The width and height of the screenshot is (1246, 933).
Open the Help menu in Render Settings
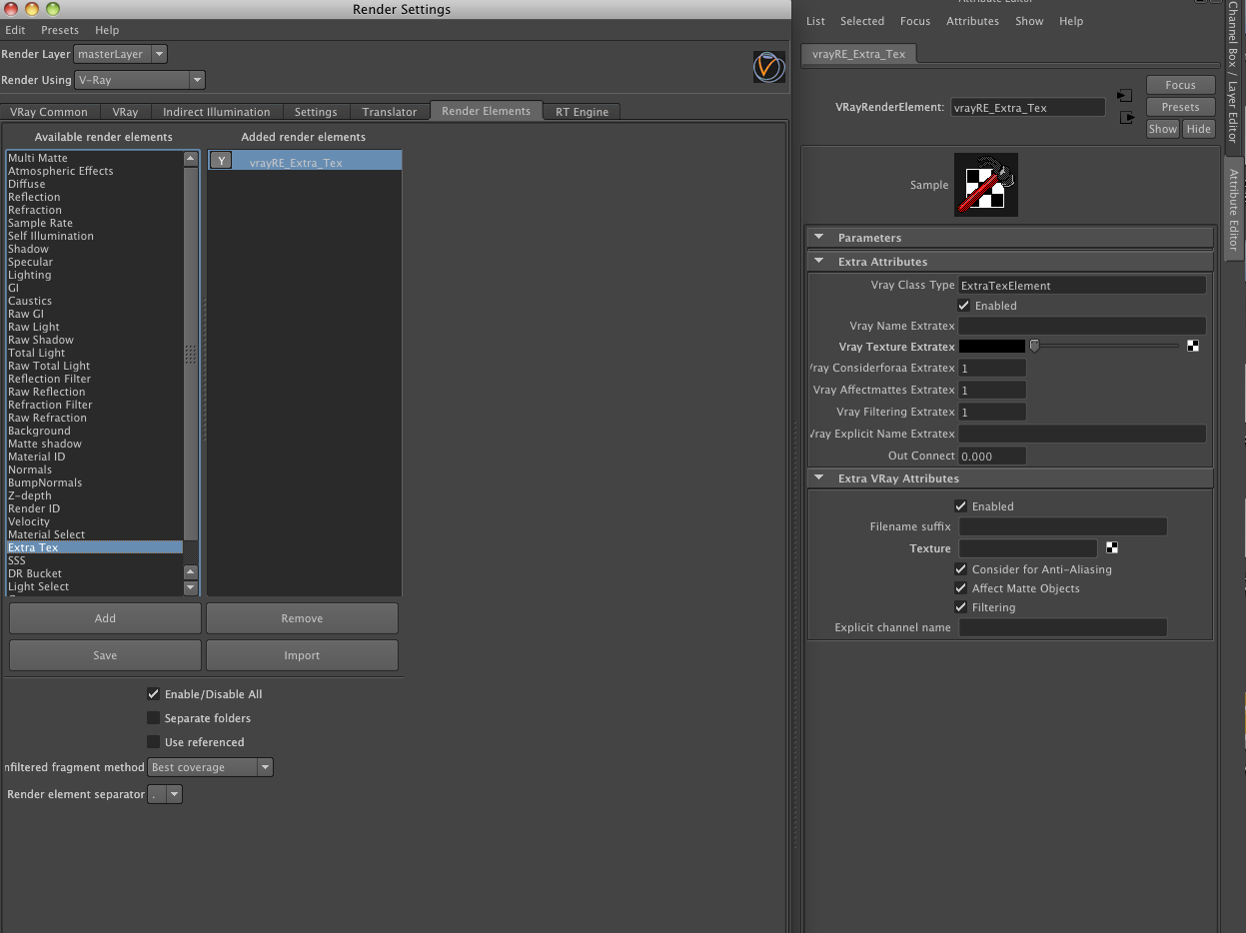pos(106,30)
